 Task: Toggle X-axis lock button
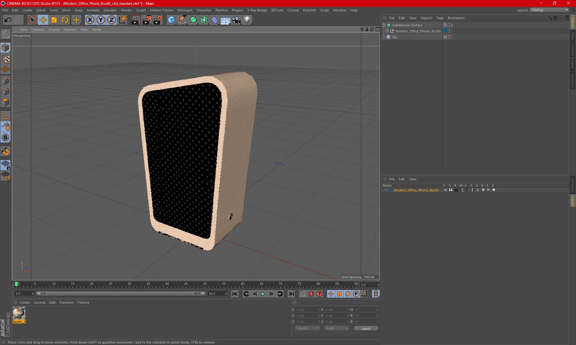[x=90, y=20]
